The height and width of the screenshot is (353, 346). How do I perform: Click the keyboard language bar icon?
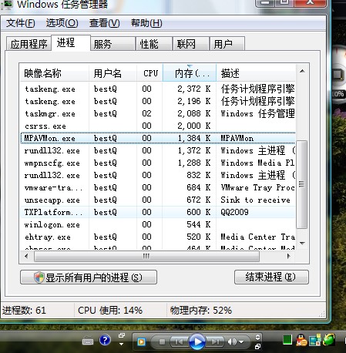88,341
